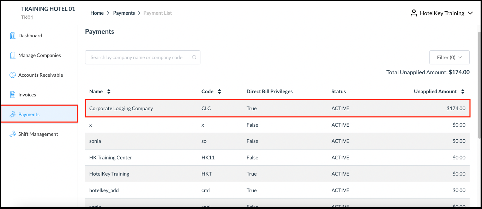
Task: Click the Shift Management icon
Action: click(13, 134)
